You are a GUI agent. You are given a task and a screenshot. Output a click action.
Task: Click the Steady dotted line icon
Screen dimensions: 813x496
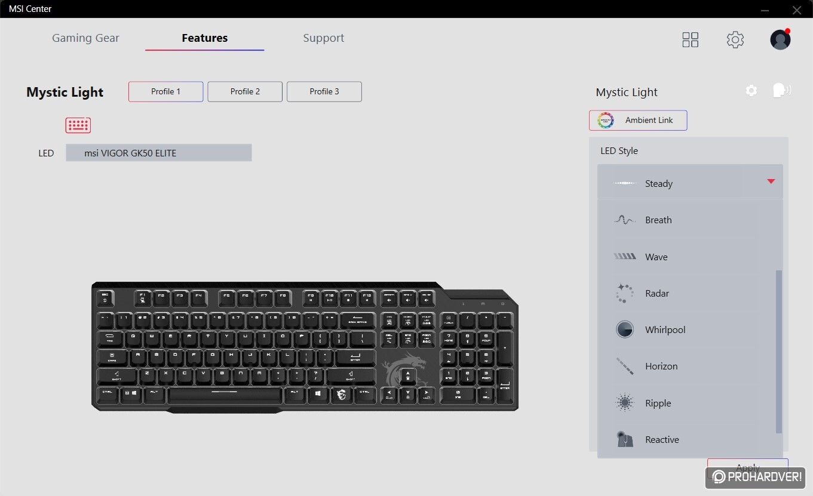pyautogui.click(x=625, y=183)
